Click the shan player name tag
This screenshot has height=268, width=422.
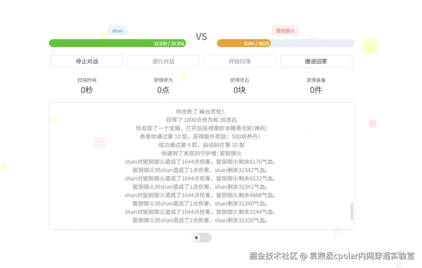117,31
